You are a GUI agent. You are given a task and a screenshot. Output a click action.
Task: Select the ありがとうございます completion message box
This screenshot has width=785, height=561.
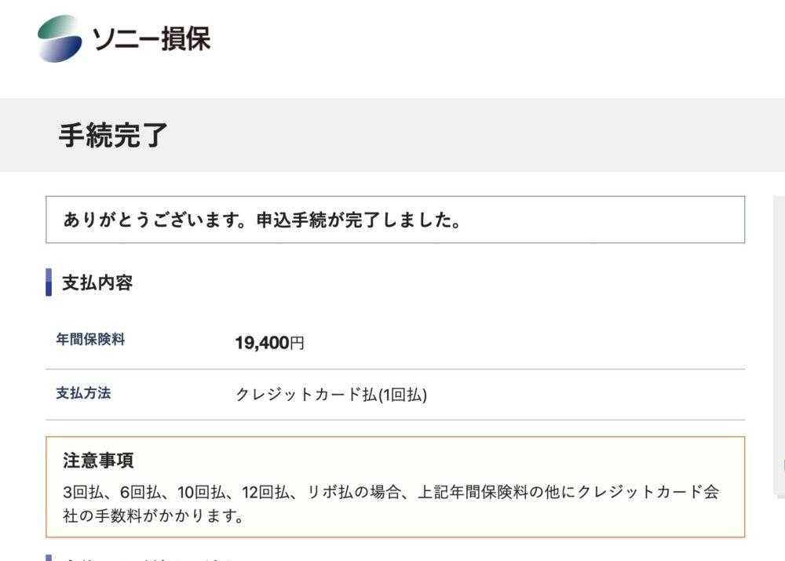395,220
